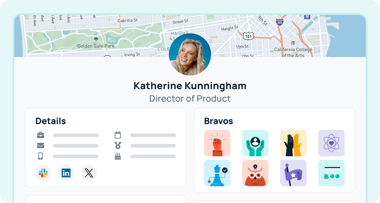
Task: Click the calendar start-date icon
Action: [x=118, y=135]
